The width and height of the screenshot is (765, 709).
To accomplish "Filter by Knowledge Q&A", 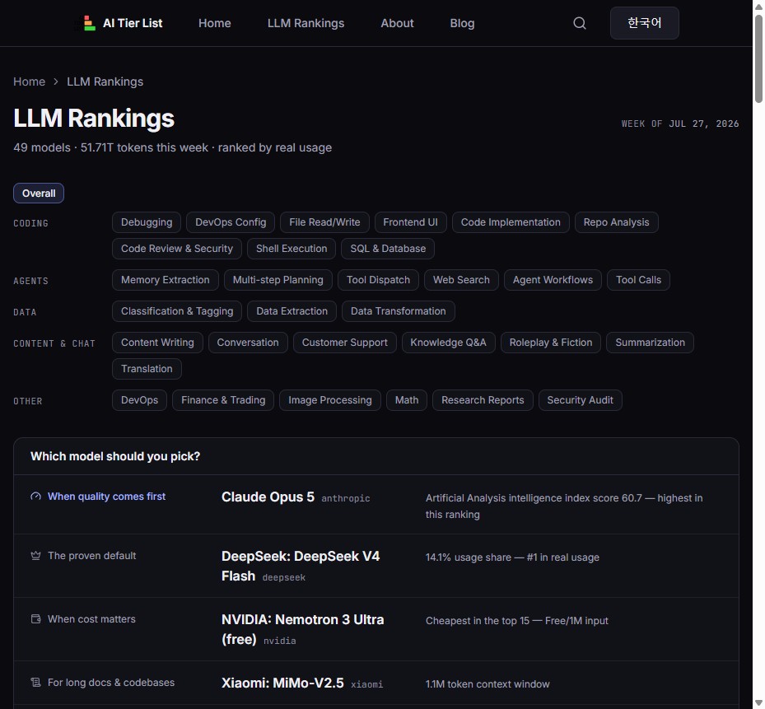I will [448, 343].
